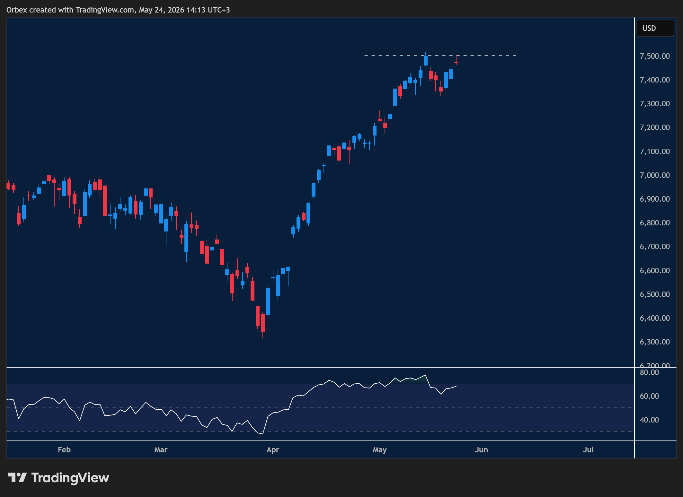Click the 6,600.00 price axis label
683x497 pixels.
(x=655, y=271)
